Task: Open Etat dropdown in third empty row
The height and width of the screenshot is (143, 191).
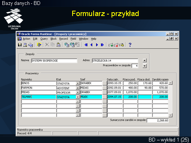Action: (x=78, y=111)
